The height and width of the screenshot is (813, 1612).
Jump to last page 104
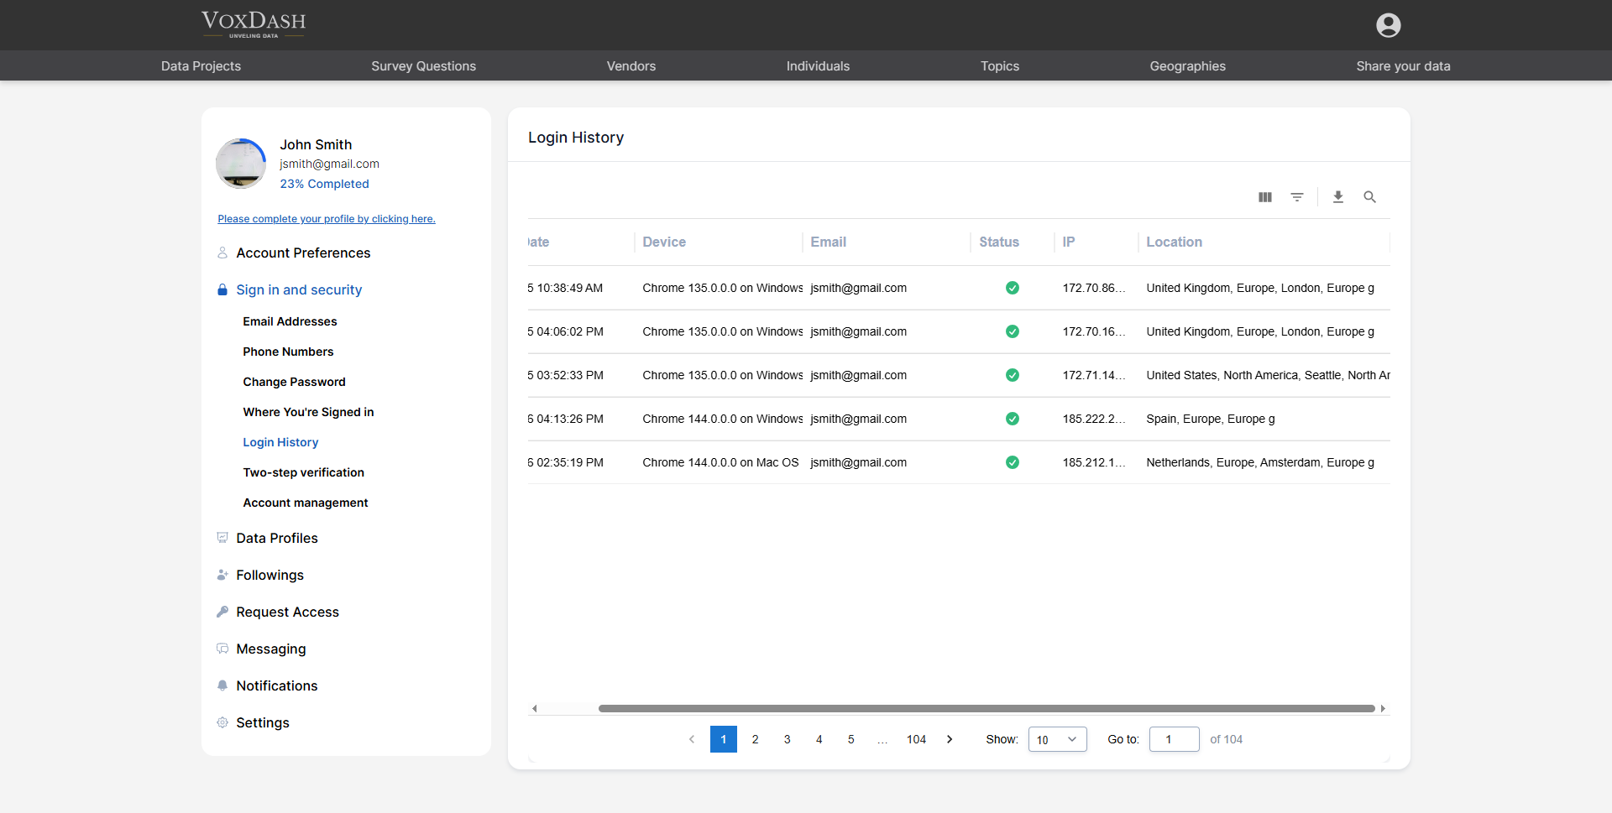tap(916, 739)
